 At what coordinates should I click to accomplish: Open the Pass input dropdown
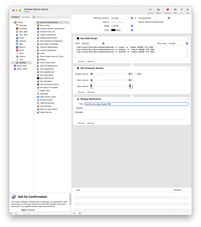(x=178, y=43)
